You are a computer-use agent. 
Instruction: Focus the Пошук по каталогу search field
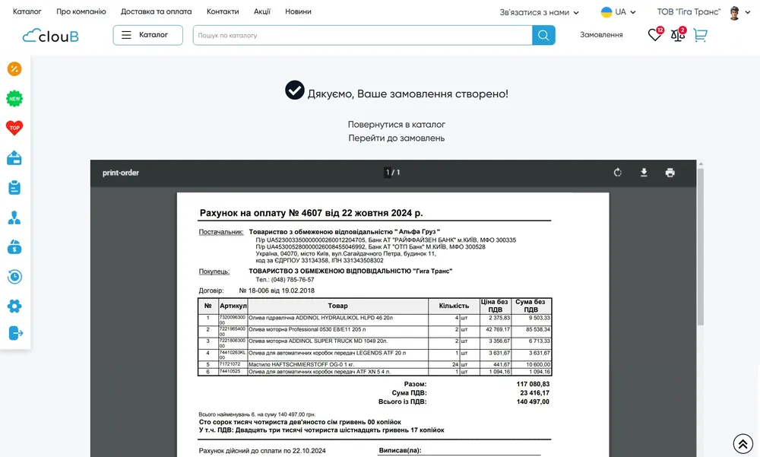tap(363, 36)
